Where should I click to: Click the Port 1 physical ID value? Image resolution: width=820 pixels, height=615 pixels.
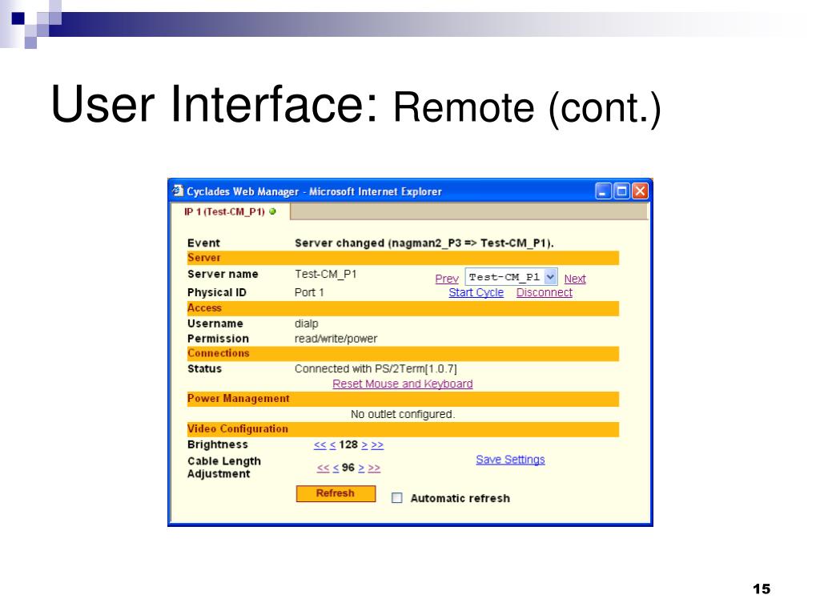(309, 292)
